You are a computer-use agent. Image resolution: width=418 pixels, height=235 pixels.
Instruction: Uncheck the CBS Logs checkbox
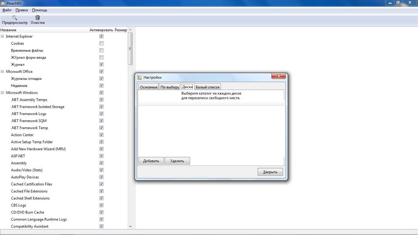(101, 205)
